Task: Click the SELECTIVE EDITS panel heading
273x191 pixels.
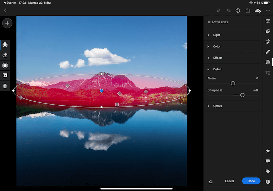Action: coord(218,22)
